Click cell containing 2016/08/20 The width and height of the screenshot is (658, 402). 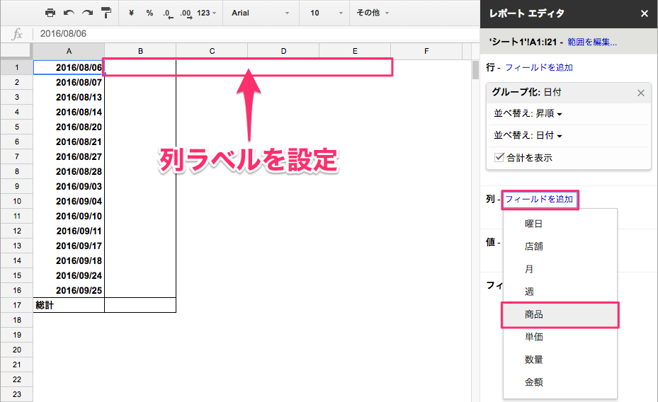pyautogui.click(x=69, y=127)
